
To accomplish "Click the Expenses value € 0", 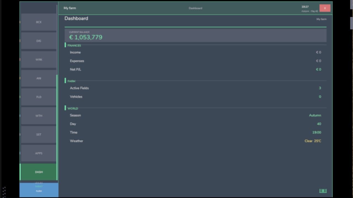I will point(319,61).
